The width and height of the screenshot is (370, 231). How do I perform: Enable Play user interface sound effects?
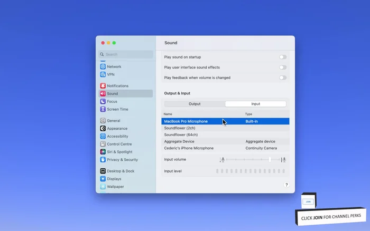pos(283,68)
